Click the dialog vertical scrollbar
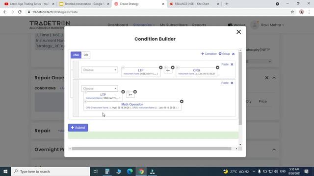The image size is (314, 176). [240, 88]
